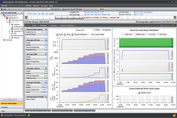Select the EQL-R12G group in tree
The image size is (177, 118).
pos(15,22)
